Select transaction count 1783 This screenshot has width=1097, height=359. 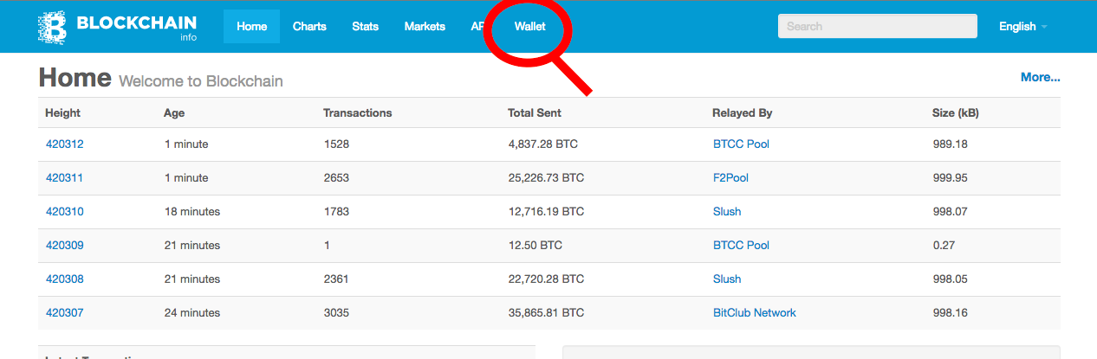[x=336, y=211]
